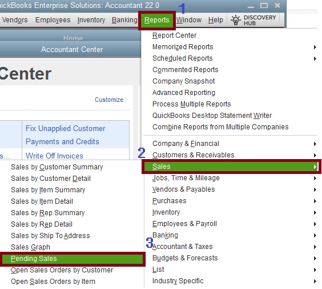
Task: Open the Reports menu
Action: [156, 20]
